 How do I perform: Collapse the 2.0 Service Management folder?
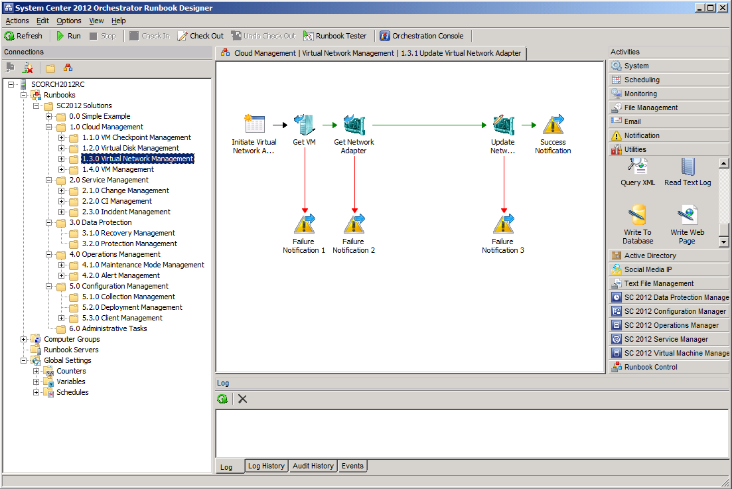coord(48,180)
